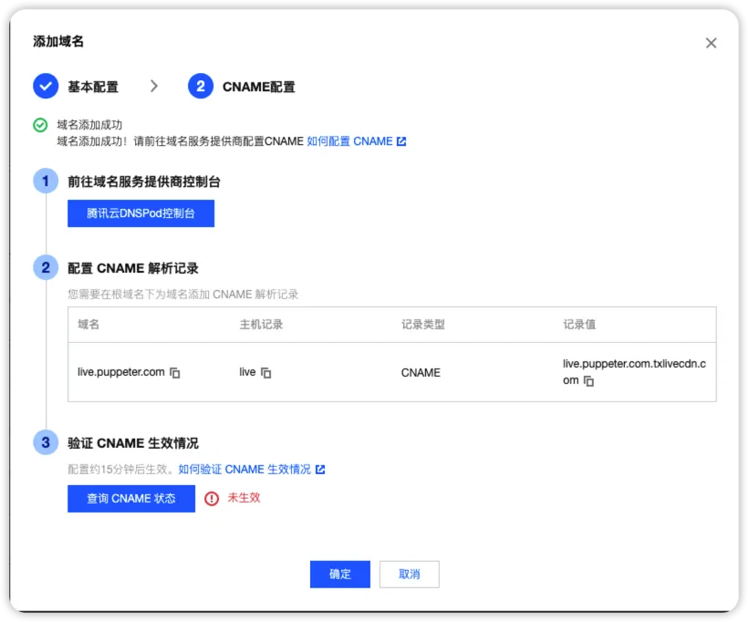Click the 未生效 status text
The width and height of the screenshot is (748, 622).
pyautogui.click(x=244, y=497)
